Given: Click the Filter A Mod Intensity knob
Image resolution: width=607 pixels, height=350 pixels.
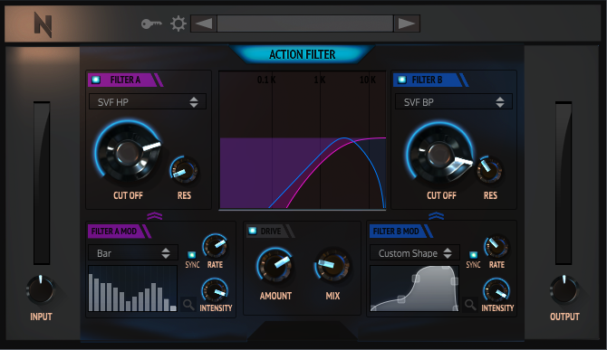Looking at the screenshot, I should [x=215, y=290].
